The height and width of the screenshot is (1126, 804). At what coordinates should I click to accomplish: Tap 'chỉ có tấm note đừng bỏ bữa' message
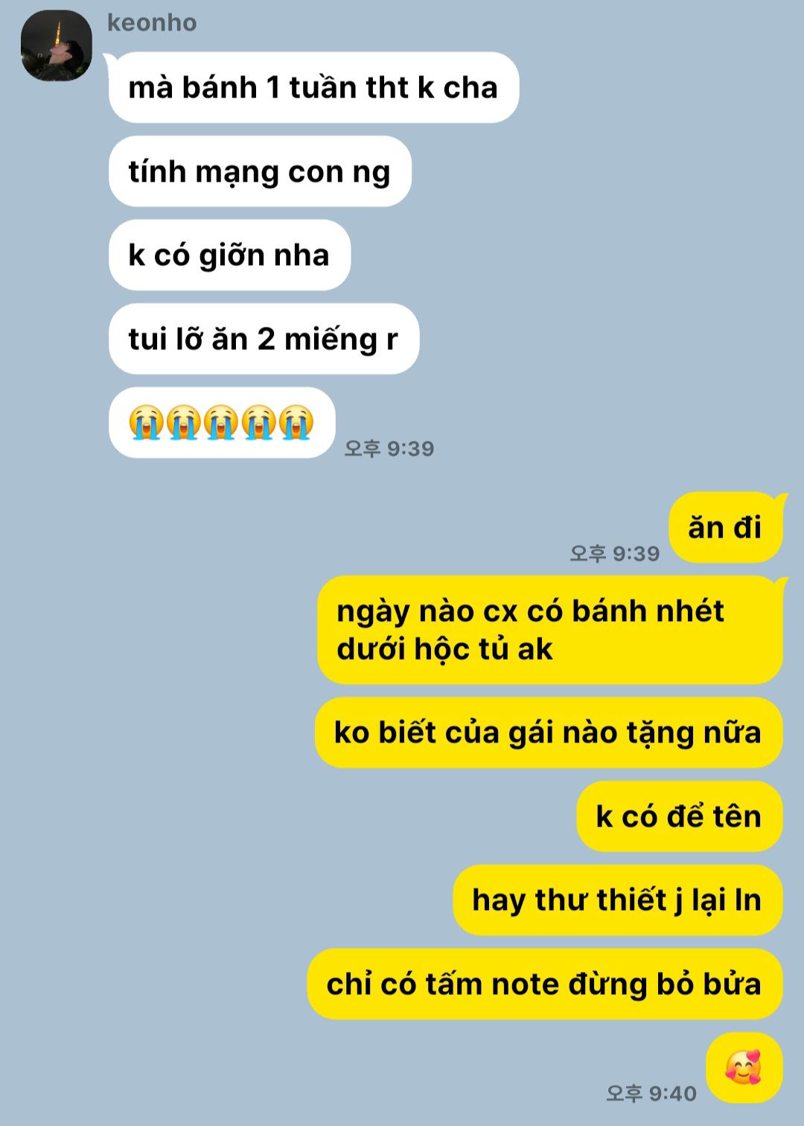coord(545,984)
